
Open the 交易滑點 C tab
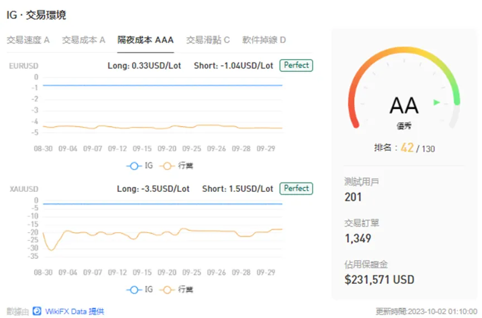pyautogui.click(x=208, y=40)
